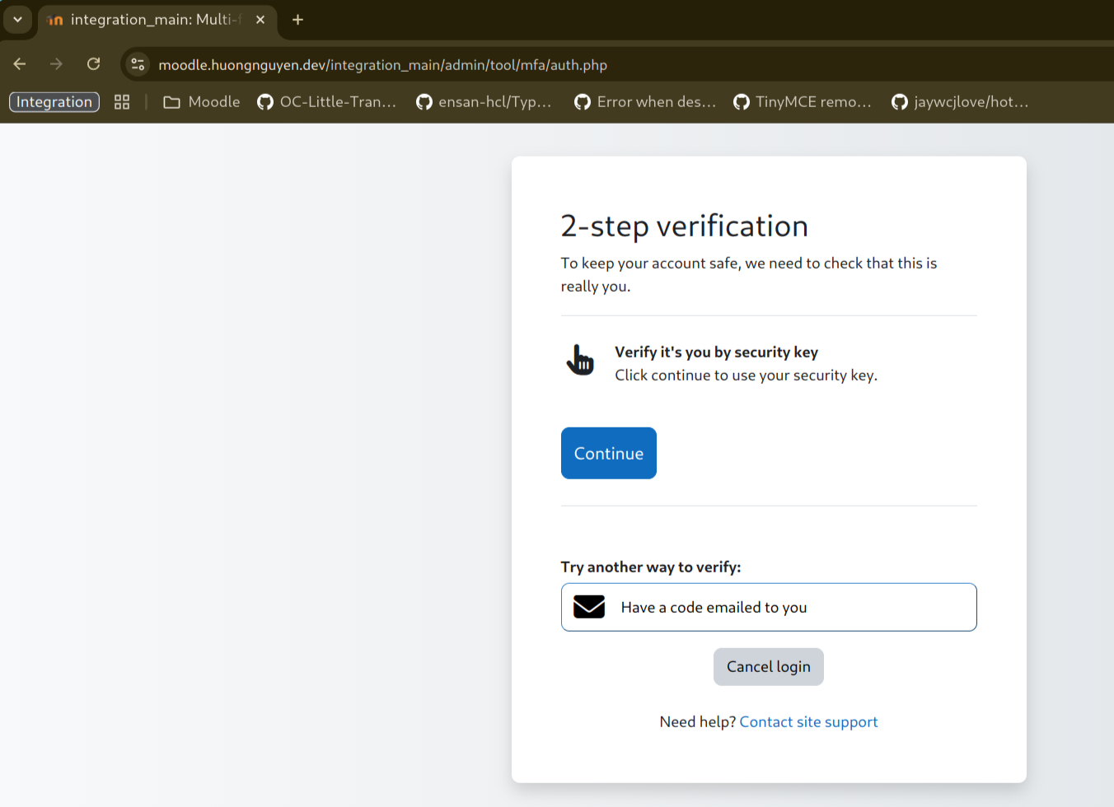1114x807 pixels.
Task: Click 'Try another way to verify:' label
Action: [651, 567]
